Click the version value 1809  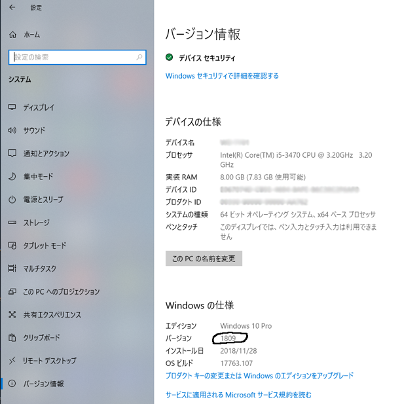[228, 339]
